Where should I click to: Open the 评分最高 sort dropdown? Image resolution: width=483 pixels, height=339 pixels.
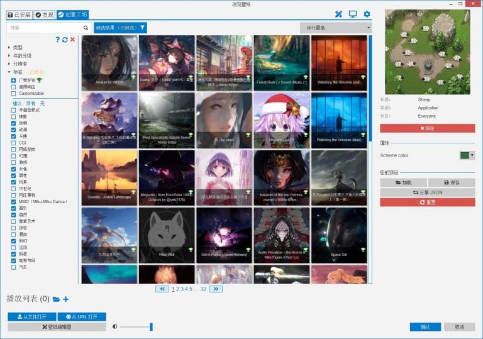pyautogui.click(x=336, y=28)
